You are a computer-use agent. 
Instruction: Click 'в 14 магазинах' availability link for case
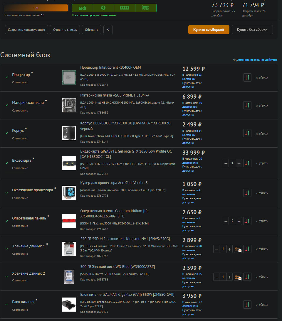[192, 133]
